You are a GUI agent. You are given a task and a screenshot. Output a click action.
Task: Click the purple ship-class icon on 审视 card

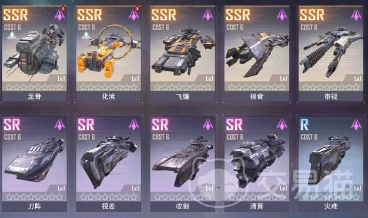point(356,15)
